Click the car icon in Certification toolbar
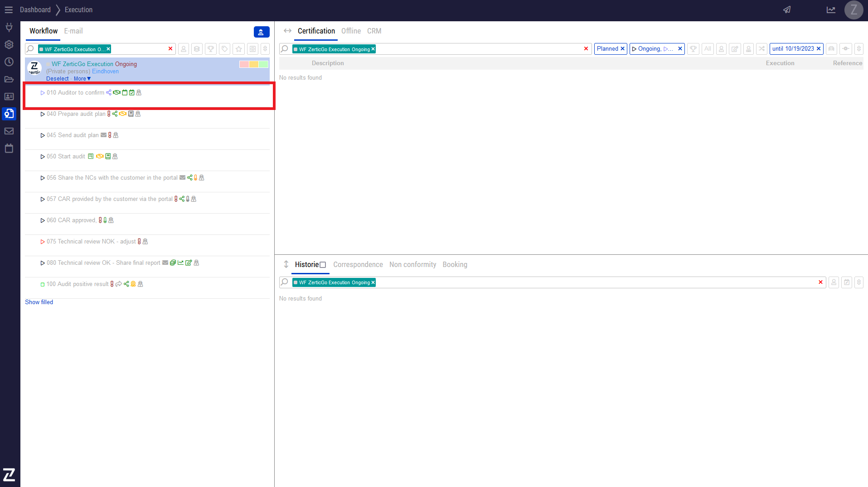 click(831, 49)
